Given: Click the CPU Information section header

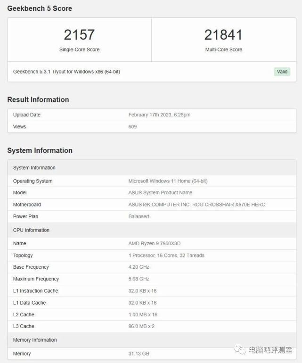Looking at the screenshot, I should point(152,230).
